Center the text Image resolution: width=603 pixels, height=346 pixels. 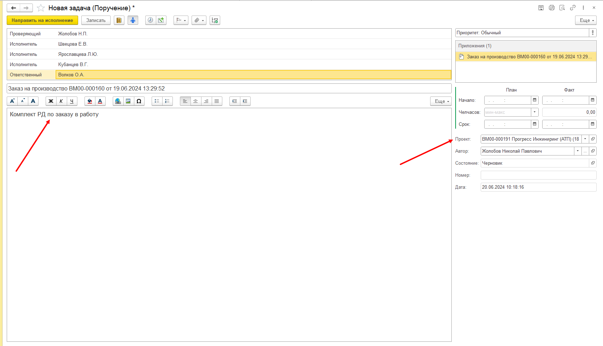[195, 101]
